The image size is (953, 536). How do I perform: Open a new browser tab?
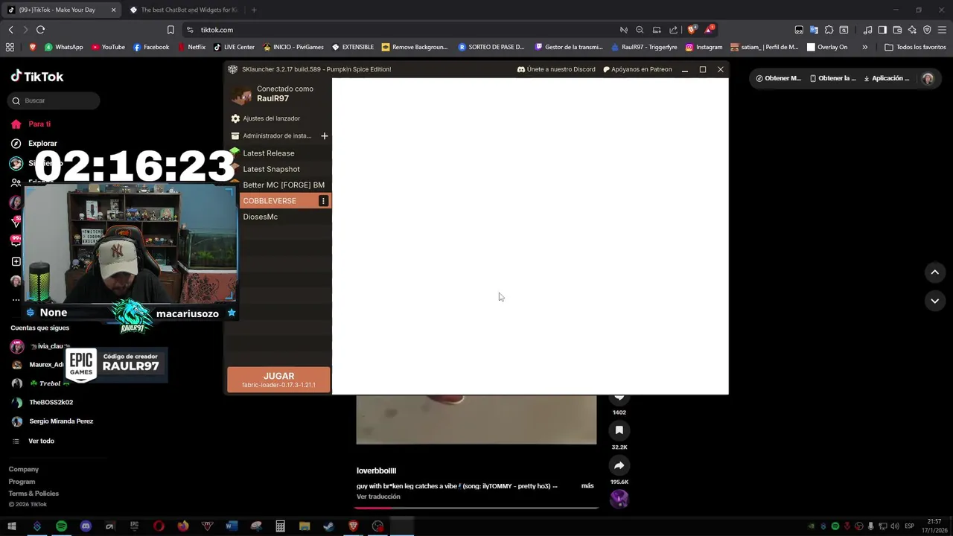254,10
